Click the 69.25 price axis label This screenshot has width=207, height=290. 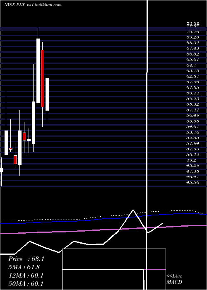(x=193, y=37)
